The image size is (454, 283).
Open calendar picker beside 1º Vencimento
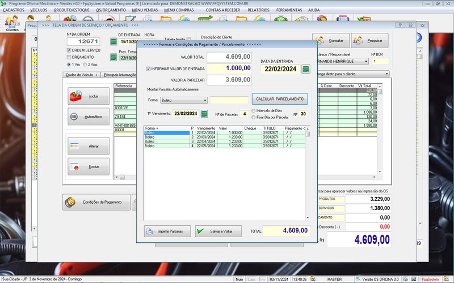point(204,114)
